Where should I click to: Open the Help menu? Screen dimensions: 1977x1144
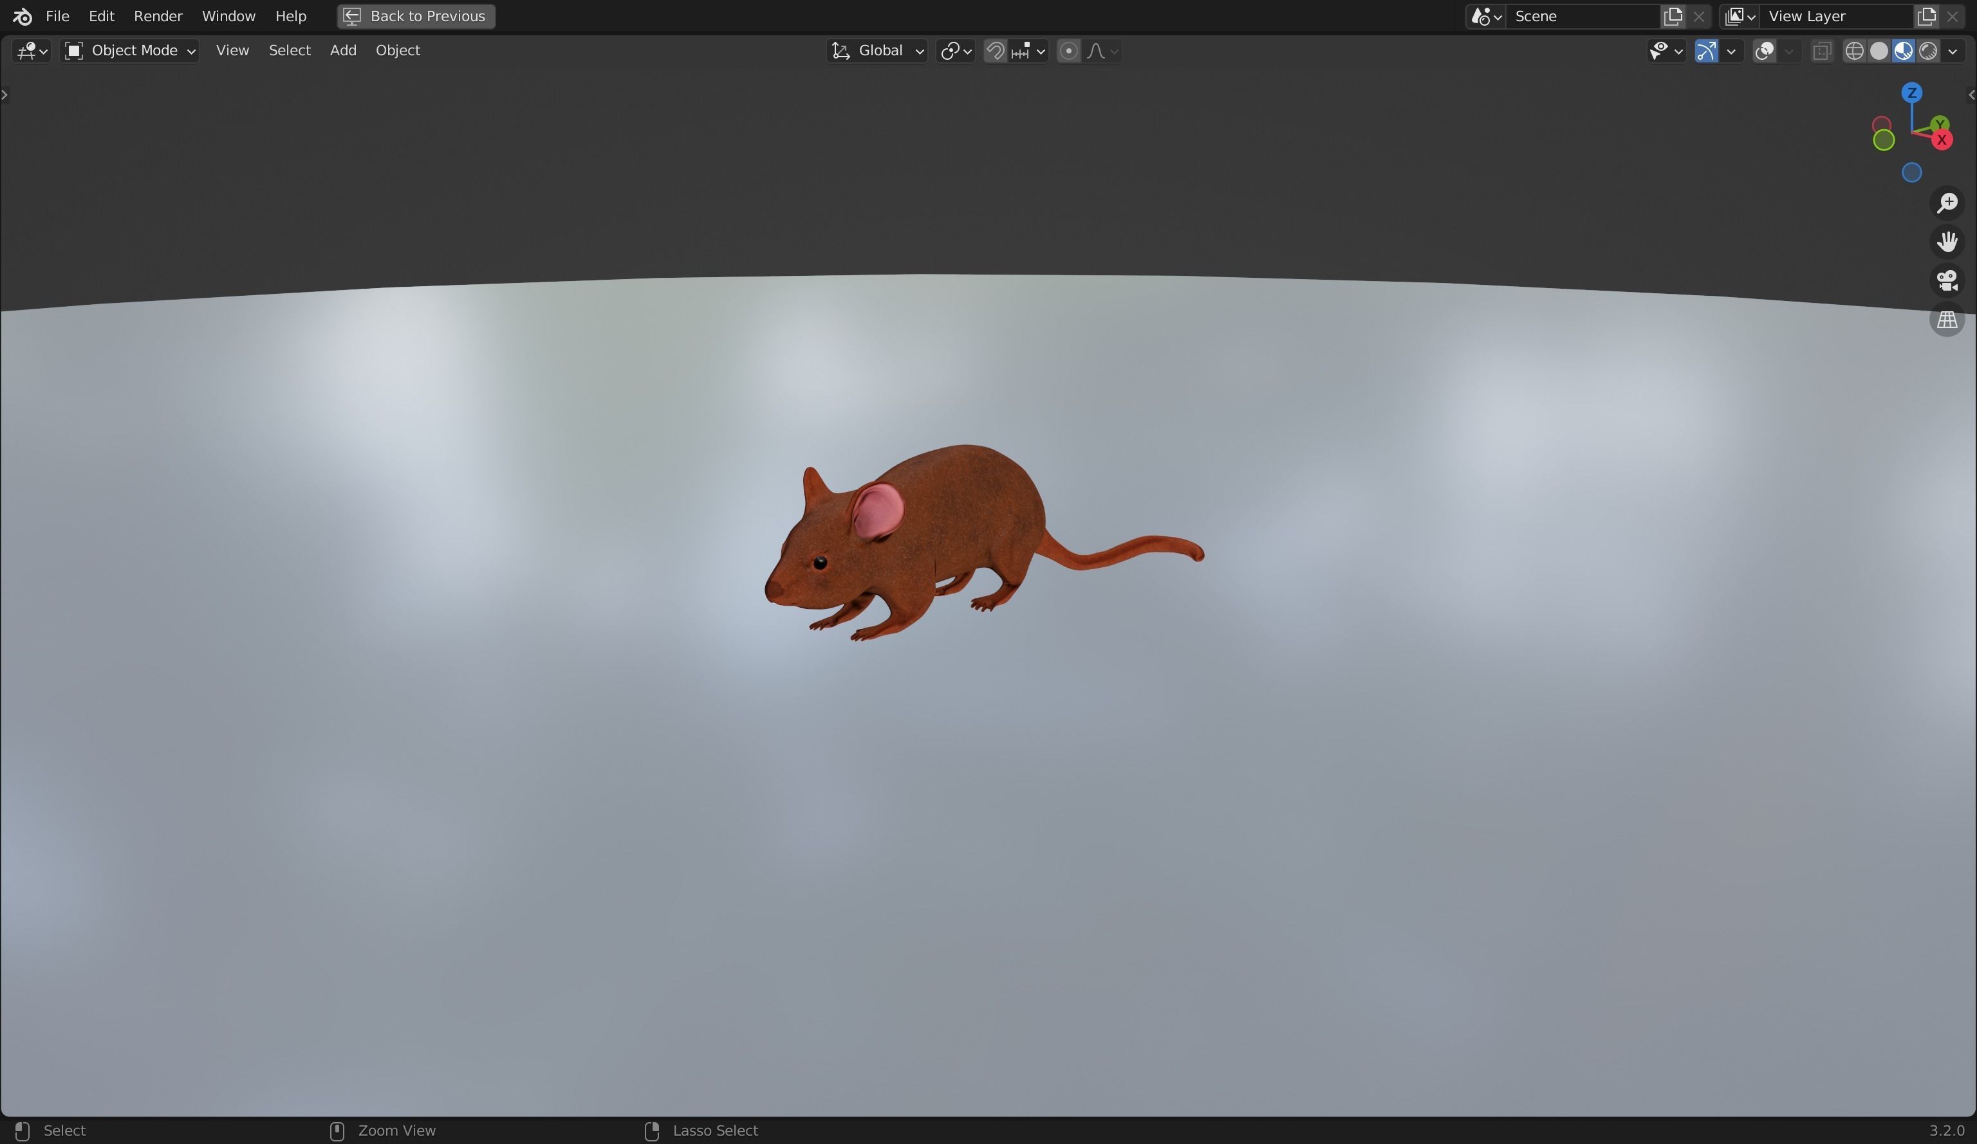click(290, 17)
